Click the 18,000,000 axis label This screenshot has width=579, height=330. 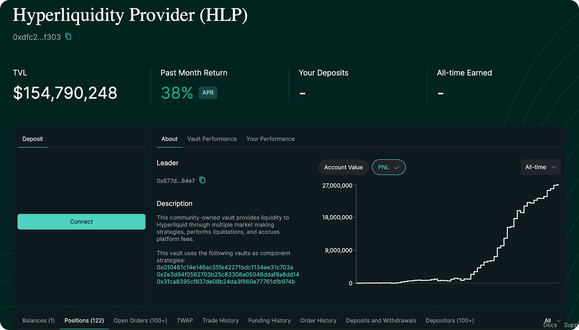tap(337, 217)
